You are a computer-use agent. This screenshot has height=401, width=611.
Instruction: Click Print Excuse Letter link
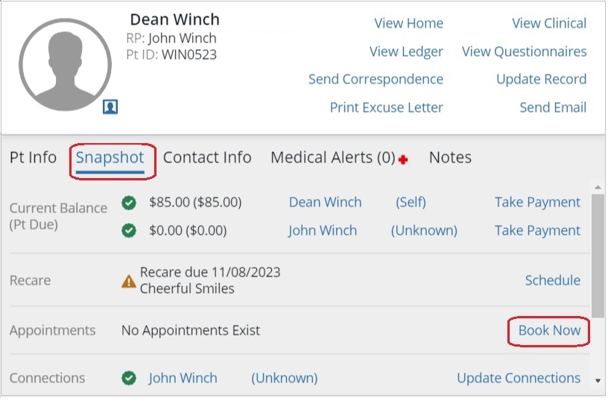[386, 107]
